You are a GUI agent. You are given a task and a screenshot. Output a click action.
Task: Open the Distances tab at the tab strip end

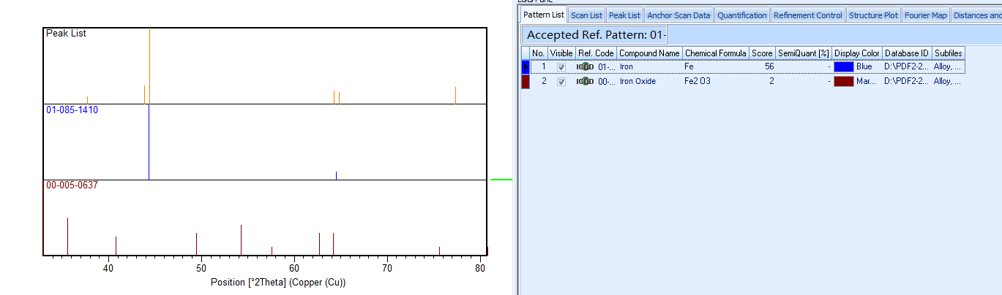[x=976, y=15]
